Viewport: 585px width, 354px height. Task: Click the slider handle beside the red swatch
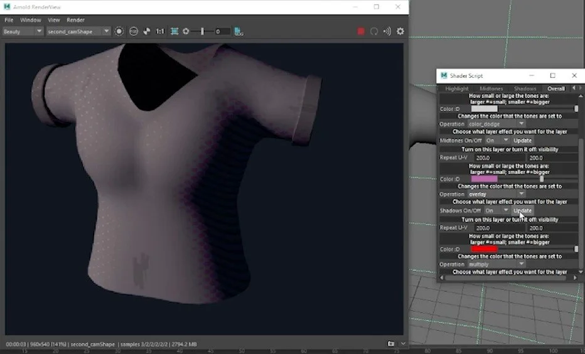click(576, 249)
